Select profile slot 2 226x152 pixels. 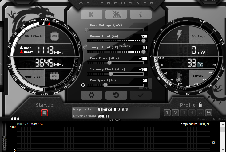175,113
